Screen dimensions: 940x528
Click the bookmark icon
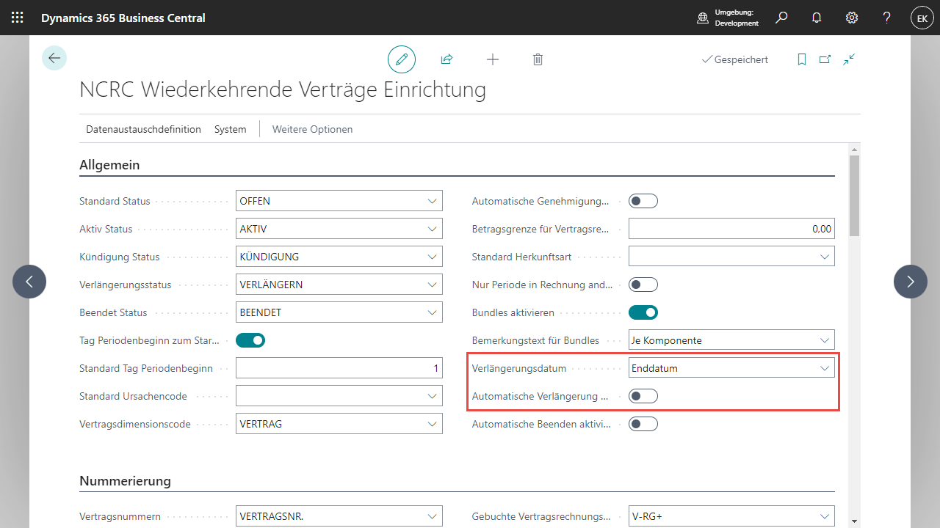tap(802, 59)
